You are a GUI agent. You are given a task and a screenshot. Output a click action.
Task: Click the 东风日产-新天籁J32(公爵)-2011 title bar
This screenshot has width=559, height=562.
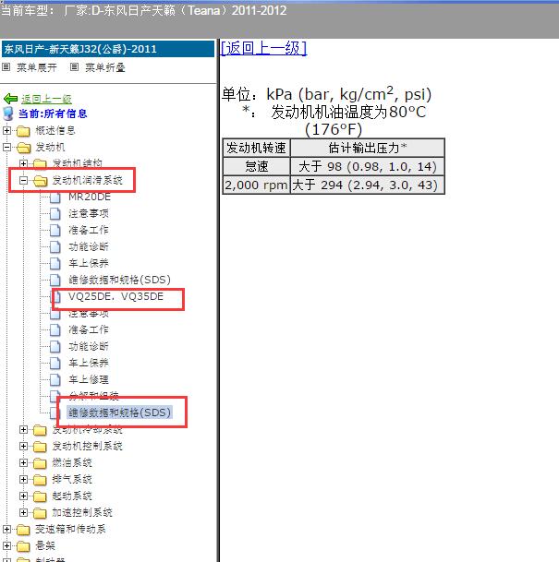(108, 49)
